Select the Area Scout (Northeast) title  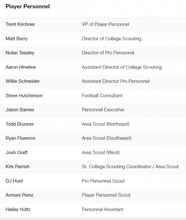(x=106, y=124)
